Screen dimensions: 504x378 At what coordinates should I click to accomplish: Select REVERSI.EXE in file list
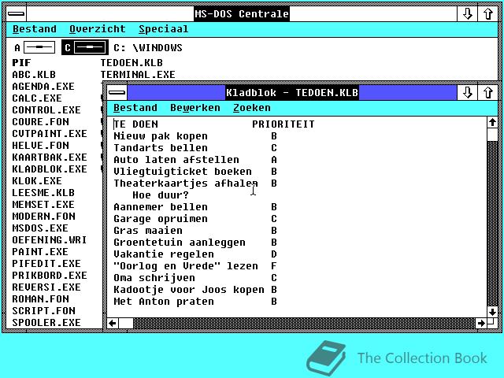(x=46, y=287)
